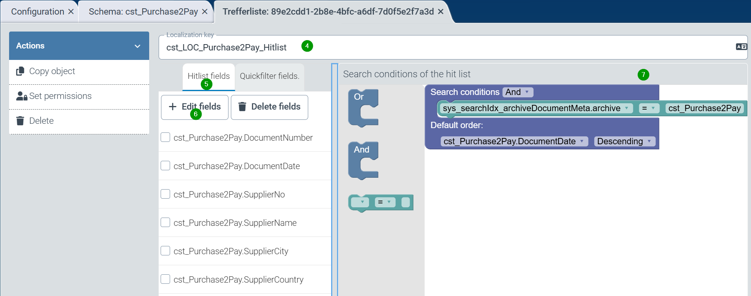Pick the equals comparison block in toolbox
The width and height of the screenshot is (751, 296).
pyautogui.click(x=380, y=203)
